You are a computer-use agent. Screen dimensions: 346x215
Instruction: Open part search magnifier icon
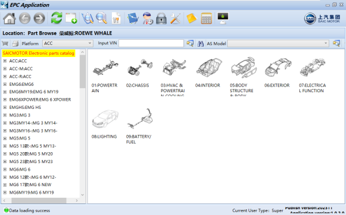pyautogui.click(x=101, y=18)
